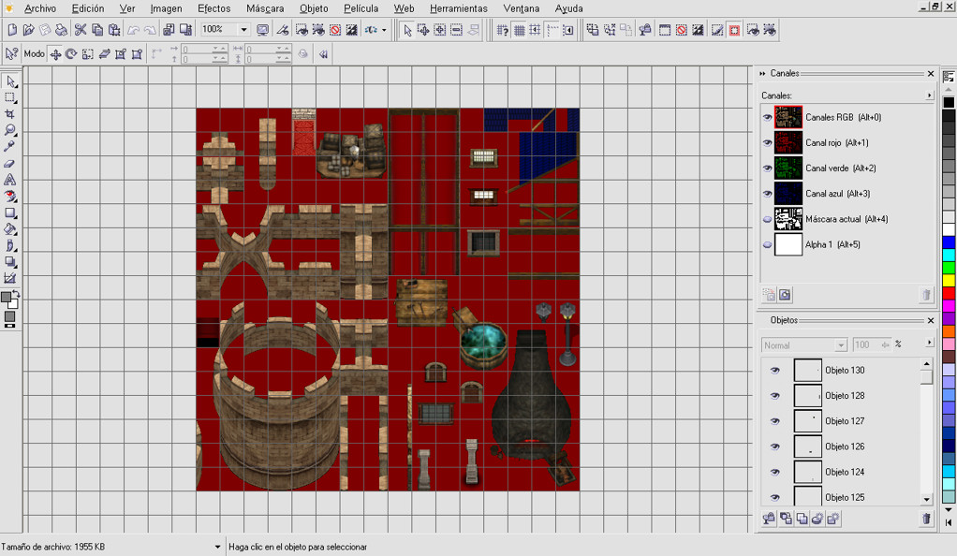Select Objeto 124 in the object list
Screen dimensions: 957x556
[841, 472]
